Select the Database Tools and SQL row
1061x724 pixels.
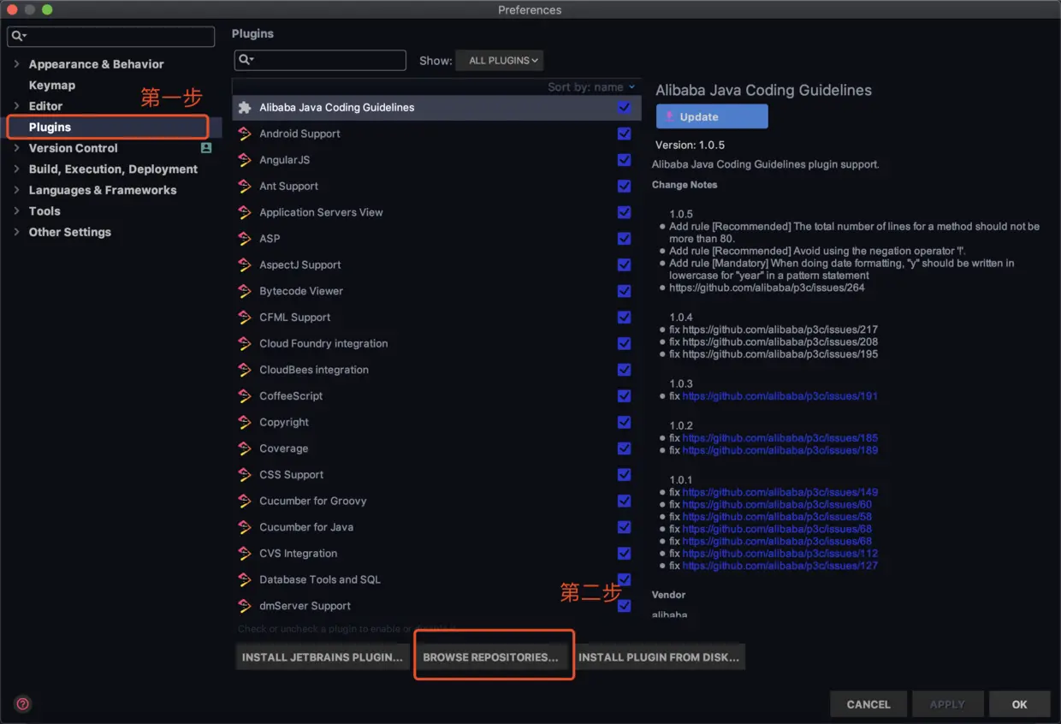436,580
